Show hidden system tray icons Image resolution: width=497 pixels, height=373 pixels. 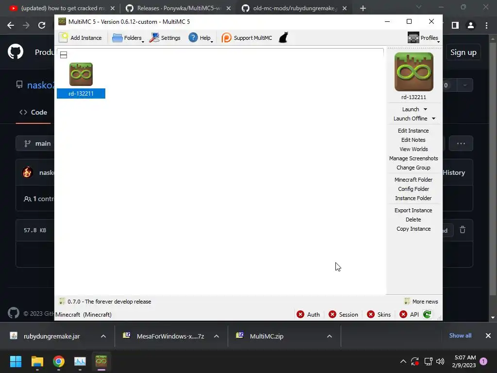pos(403,361)
